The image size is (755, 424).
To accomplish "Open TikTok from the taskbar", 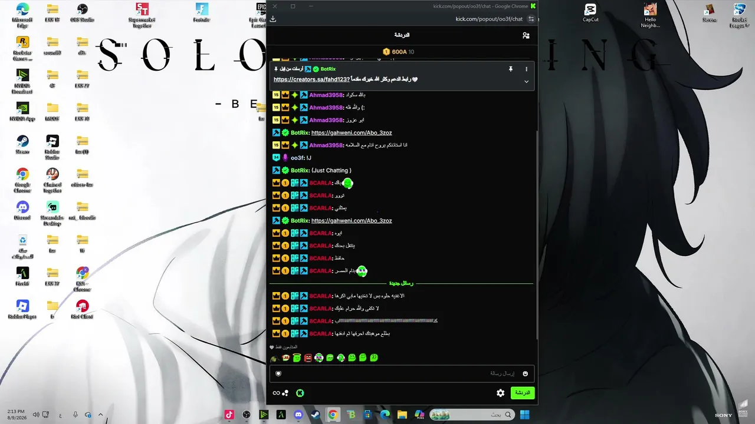I will (229, 415).
